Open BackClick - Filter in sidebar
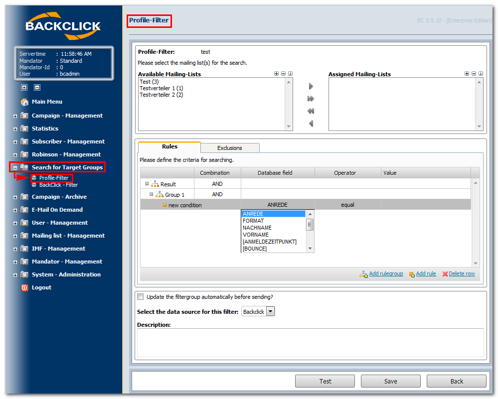This screenshot has height=399, width=498. click(x=58, y=185)
